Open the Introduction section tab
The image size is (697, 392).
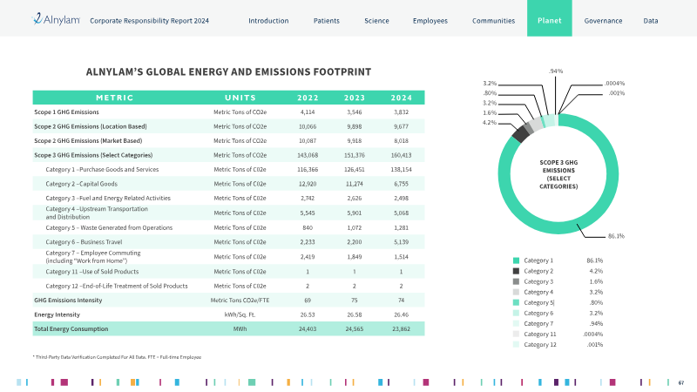click(268, 20)
